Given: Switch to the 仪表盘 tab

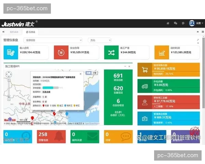Looking at the screenshot, I should tap(30, 31).
